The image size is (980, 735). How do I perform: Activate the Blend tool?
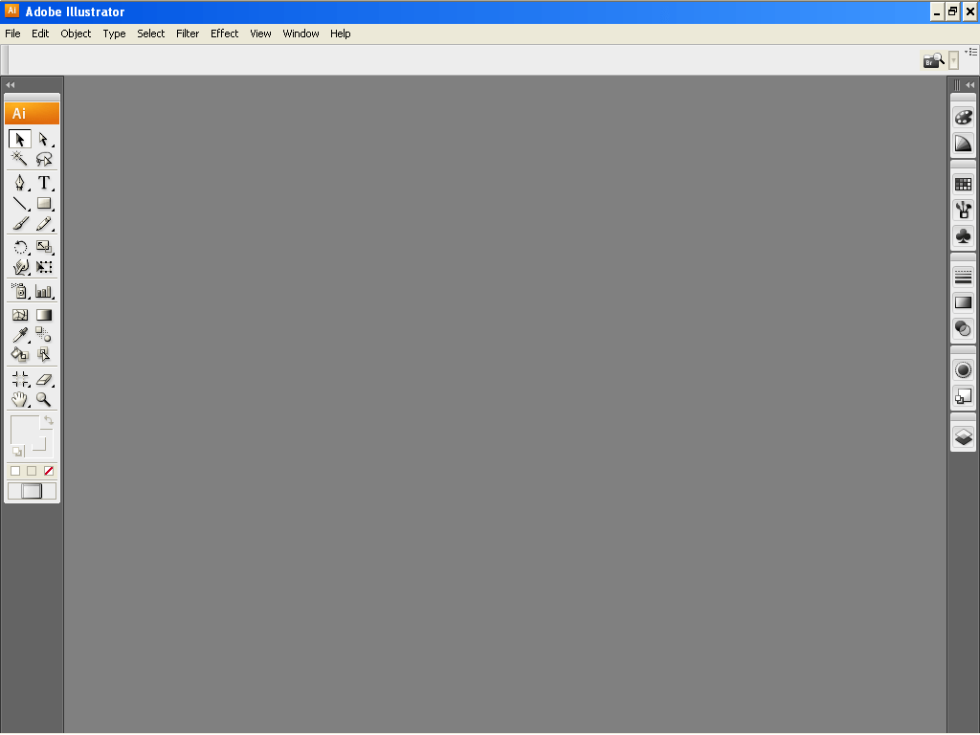43,335
